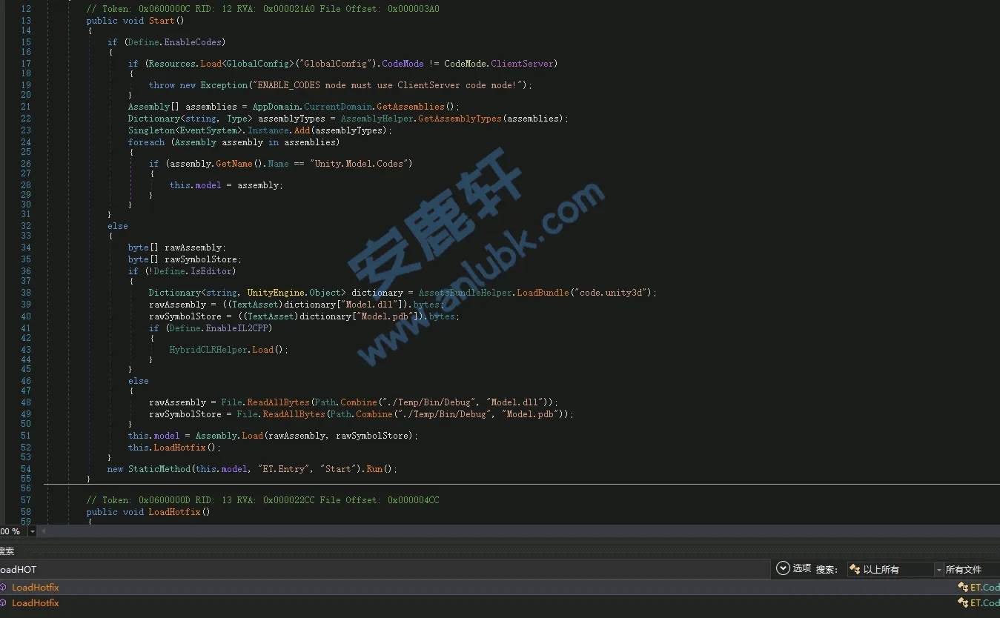Click CurrentDomain property on line 21
Viewport: 1000px width, 618px height.
[x=338, y=107]
